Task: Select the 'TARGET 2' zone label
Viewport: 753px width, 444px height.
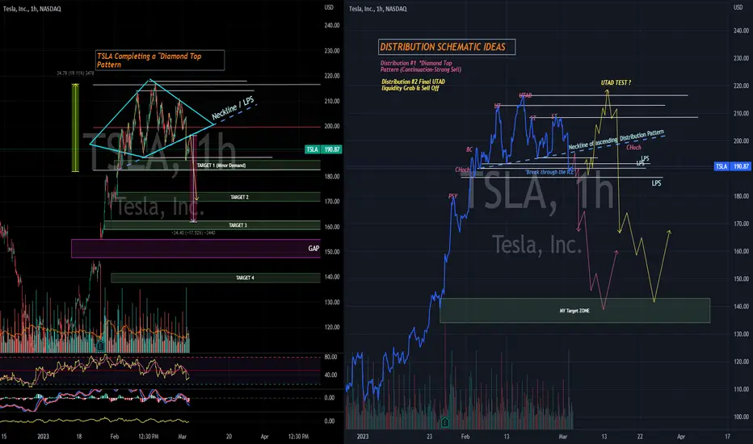Action: tap(239, 197)
